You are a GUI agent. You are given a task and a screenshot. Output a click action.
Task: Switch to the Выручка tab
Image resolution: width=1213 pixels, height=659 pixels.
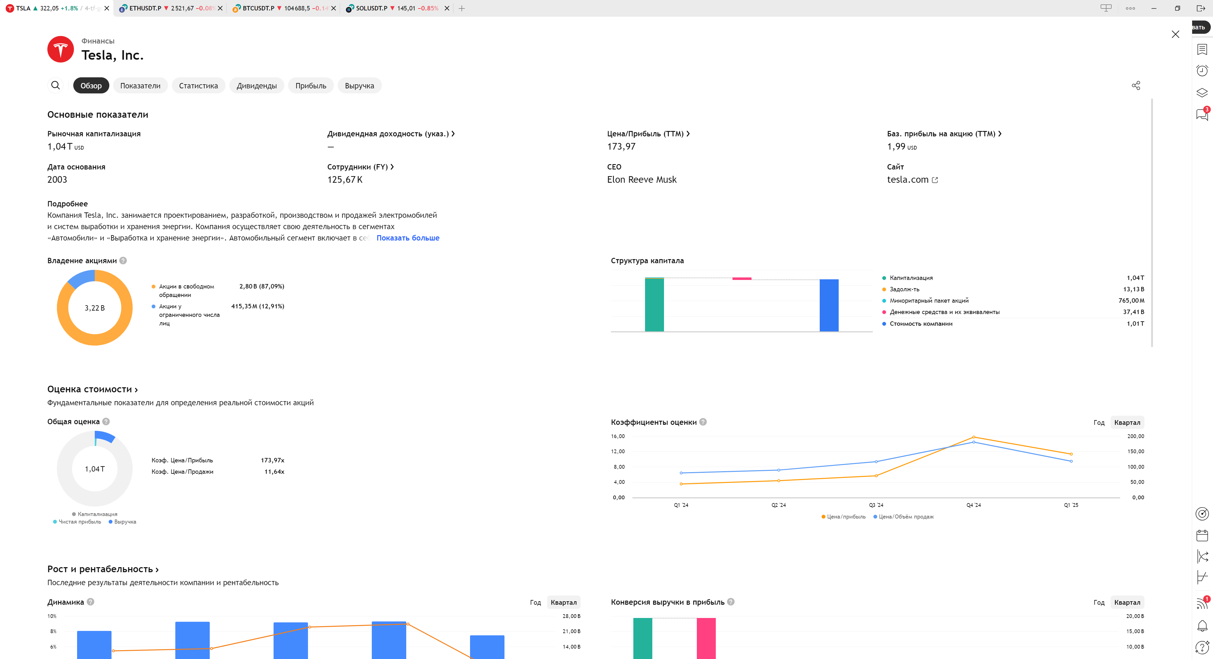(359, 86)
